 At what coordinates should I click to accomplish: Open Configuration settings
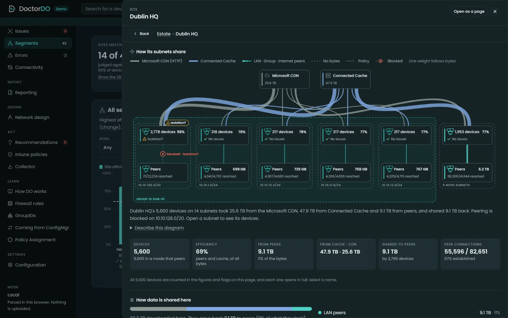(38, 265)
